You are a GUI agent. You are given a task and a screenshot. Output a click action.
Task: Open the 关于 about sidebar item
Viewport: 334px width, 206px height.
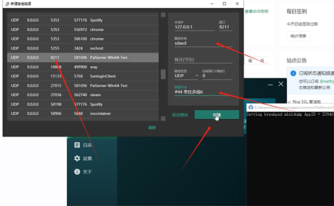[83, 171]
